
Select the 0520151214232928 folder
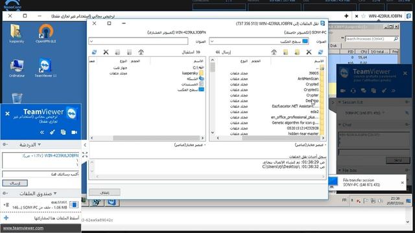[x=303, y=128]
